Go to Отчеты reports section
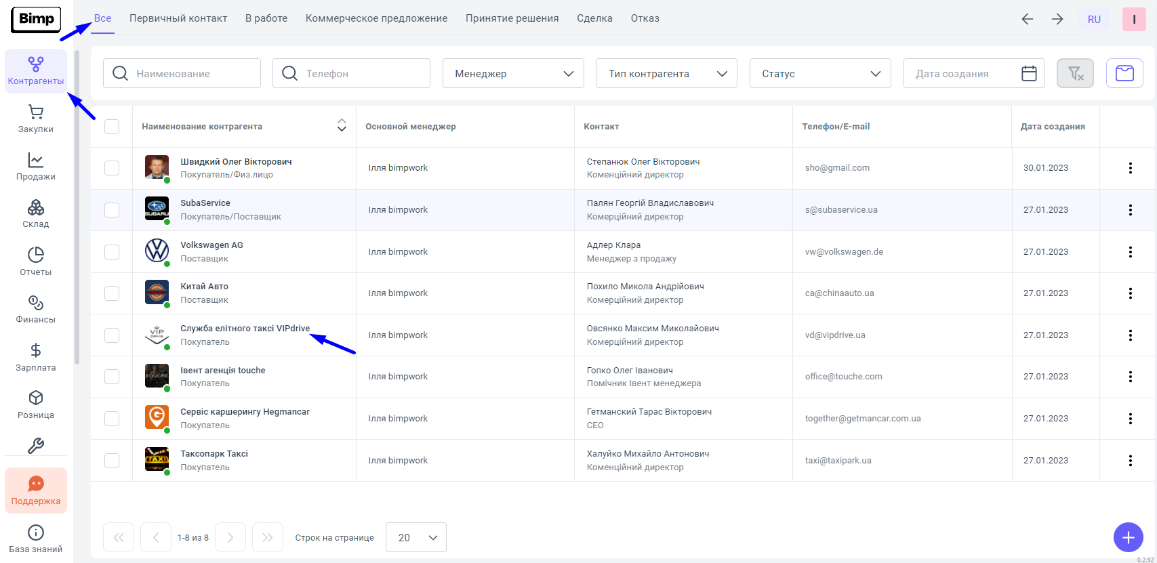Viewport: 1157px width, 563px height. 36,262
